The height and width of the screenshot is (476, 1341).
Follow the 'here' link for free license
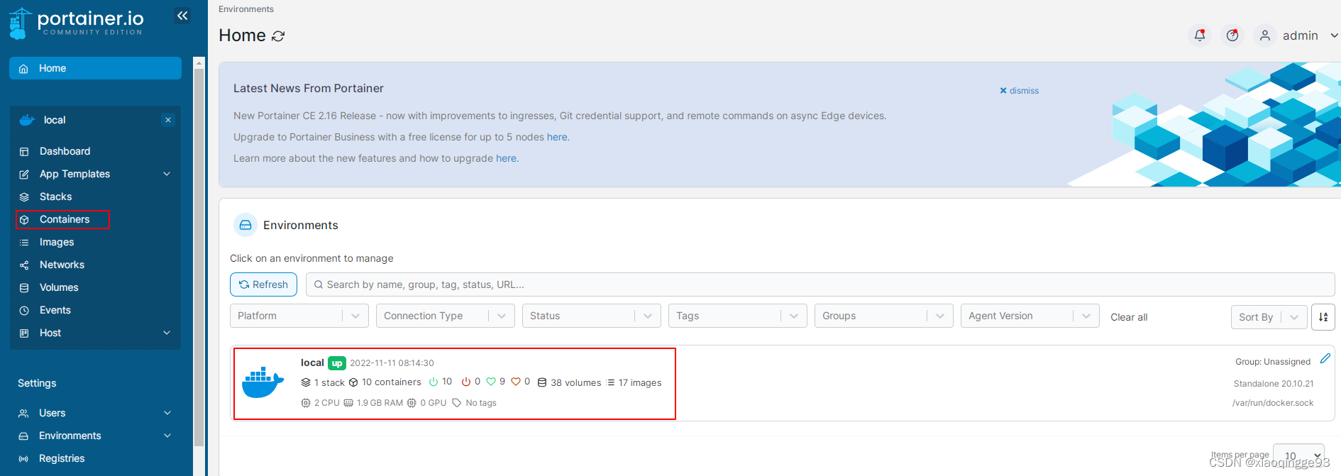click(557, 137)
